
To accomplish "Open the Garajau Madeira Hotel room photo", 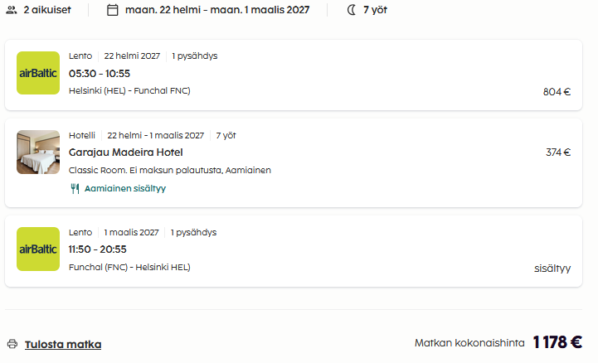I will click(x=38, y=152).
